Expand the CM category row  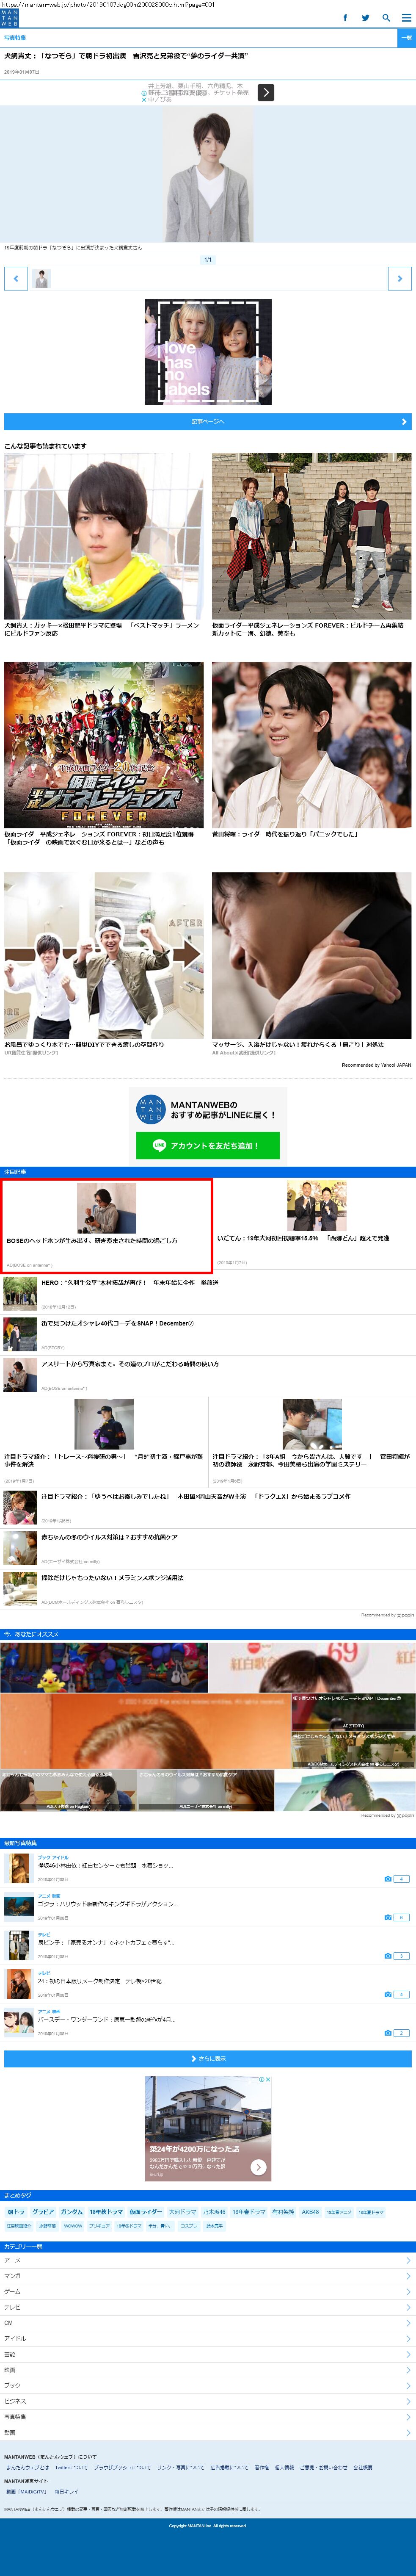(208, 2323)
